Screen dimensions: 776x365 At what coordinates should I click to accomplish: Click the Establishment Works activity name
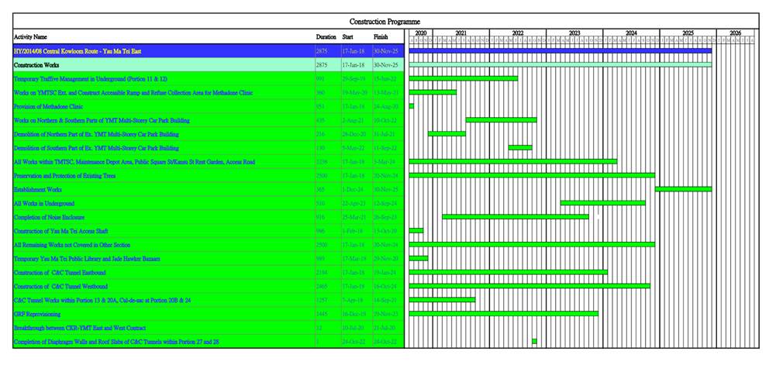point(38,189)
